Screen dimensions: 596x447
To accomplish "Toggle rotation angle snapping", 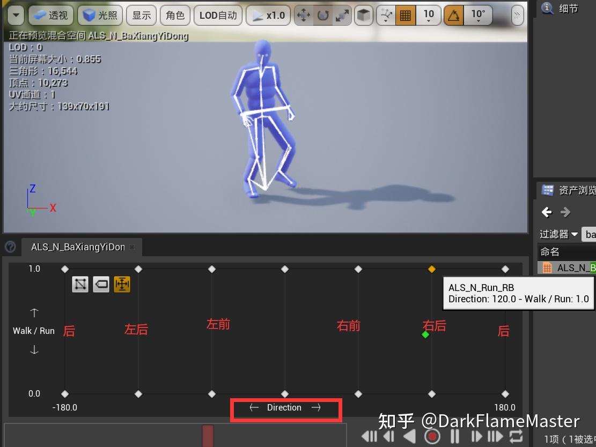I will 453,15.
